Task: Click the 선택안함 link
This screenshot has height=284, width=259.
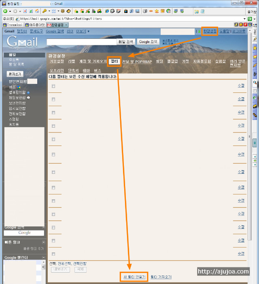Action: tap(80, 263)
